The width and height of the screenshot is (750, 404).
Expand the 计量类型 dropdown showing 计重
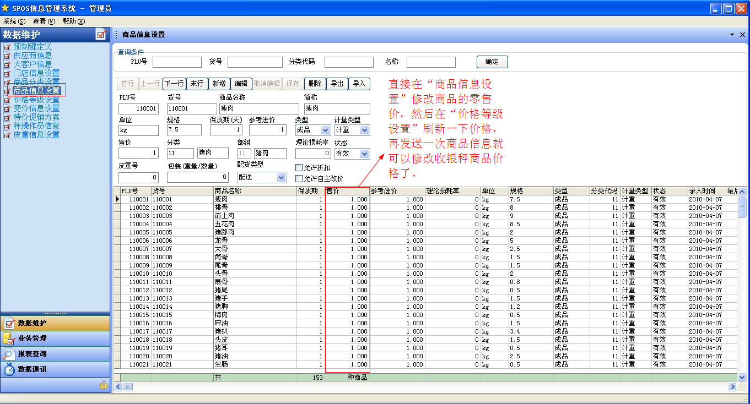[364, 130]
